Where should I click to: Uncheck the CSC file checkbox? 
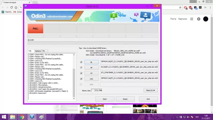pyautogui.click(x=81, y=79)
